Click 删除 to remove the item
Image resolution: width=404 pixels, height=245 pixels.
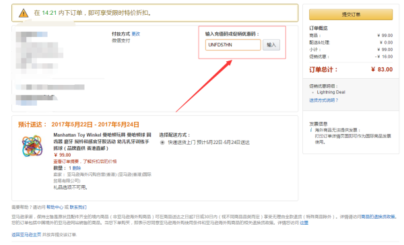77,168
